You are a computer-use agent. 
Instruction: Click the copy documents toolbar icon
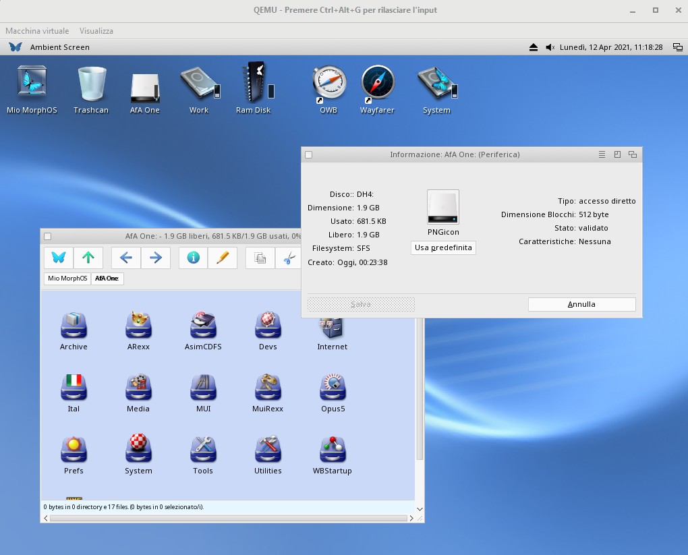tap(260, 258)
